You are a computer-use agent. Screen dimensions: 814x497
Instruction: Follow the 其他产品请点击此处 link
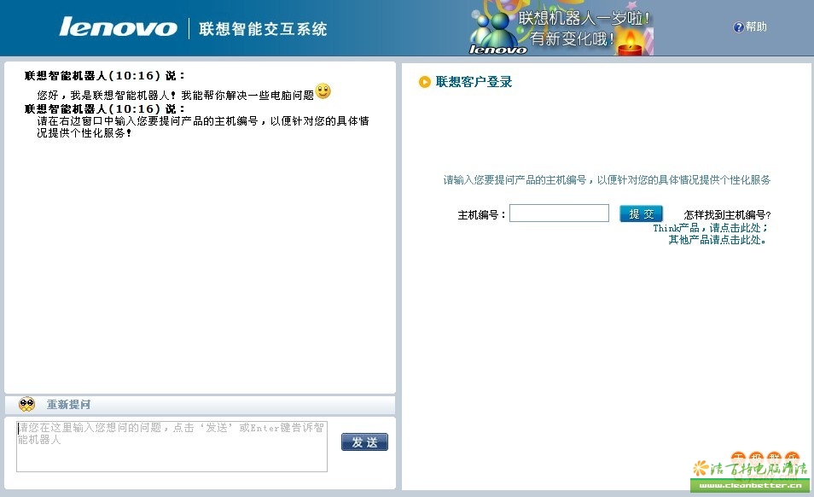[x=718, y=240]
